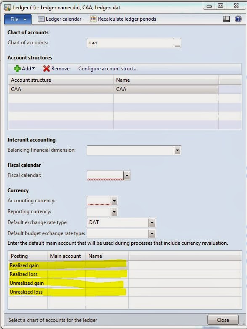Click Remove account structure button
This screenshot has width=247, height=329.
click(x=56, y=69)
